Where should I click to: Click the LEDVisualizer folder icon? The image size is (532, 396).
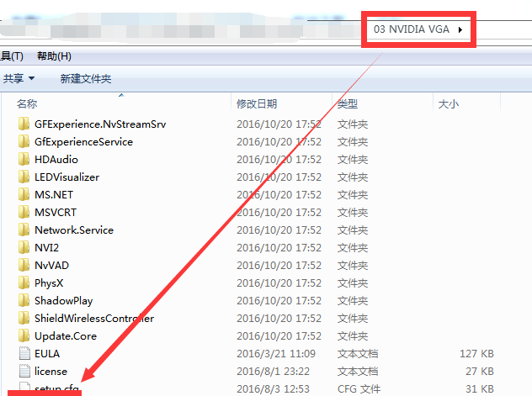click(x=24, y=177)
